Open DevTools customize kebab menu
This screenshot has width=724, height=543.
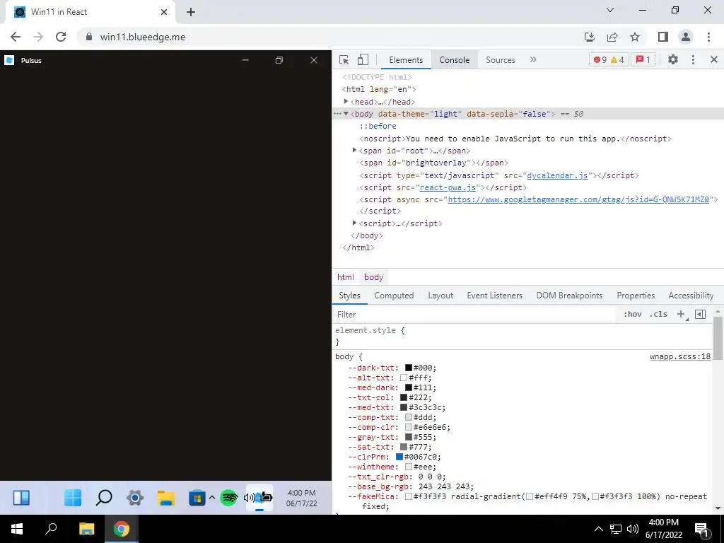693,59
